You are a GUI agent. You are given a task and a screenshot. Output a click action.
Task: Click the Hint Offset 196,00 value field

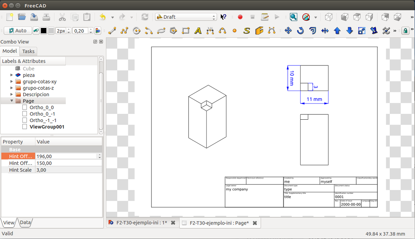(66, 156)
